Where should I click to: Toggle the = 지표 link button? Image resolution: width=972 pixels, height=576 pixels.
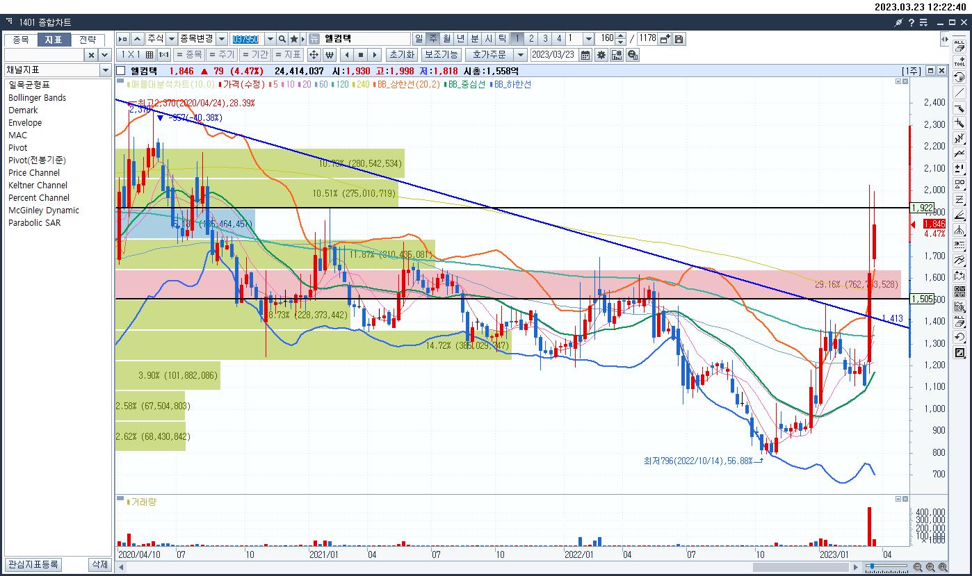tap(288, 55)
